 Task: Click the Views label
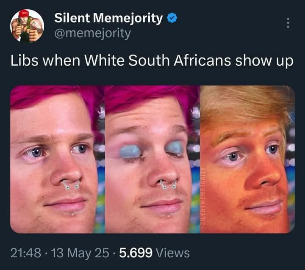pos(173,253)
